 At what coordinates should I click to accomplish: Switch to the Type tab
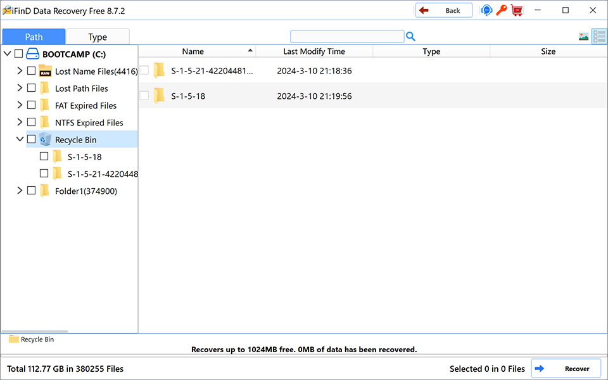[98, 37]
